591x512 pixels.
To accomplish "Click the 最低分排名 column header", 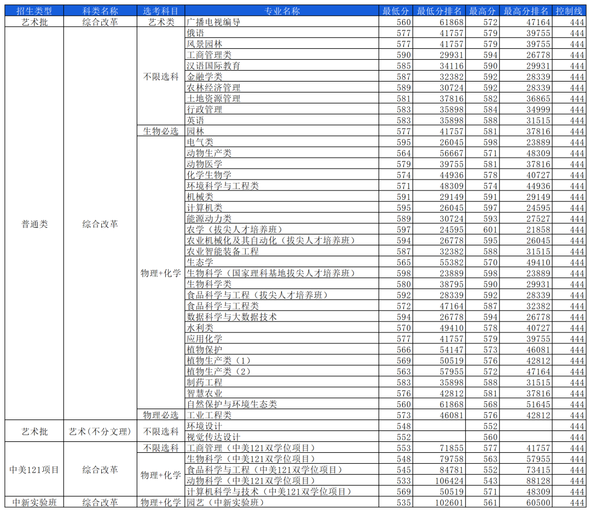I will (x=439, y=11).
